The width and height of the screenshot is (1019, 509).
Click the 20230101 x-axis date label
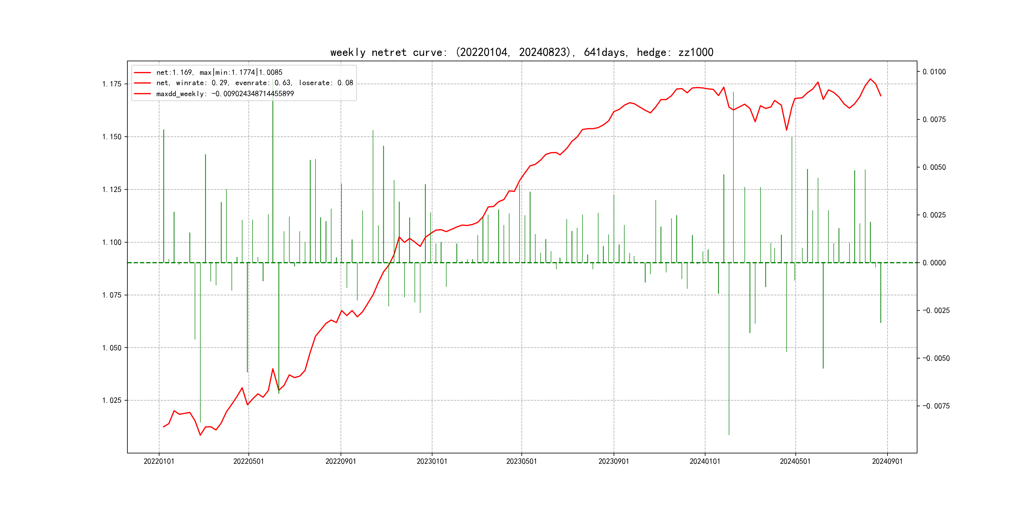tap(432, 461)
